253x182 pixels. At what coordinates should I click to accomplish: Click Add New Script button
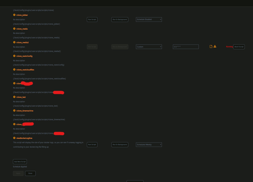tap(20, 162)
